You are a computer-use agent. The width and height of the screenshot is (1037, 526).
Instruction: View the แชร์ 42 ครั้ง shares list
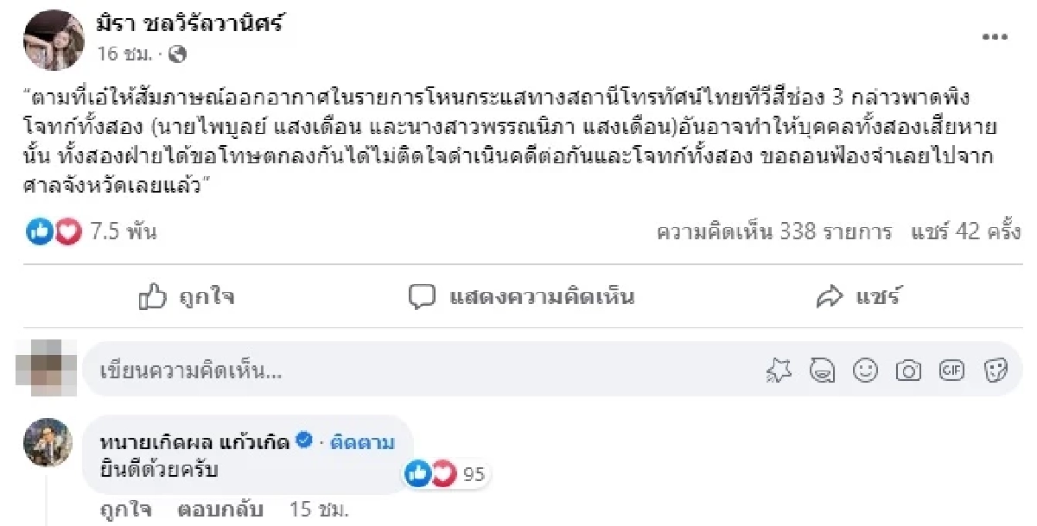pos(965,232)
